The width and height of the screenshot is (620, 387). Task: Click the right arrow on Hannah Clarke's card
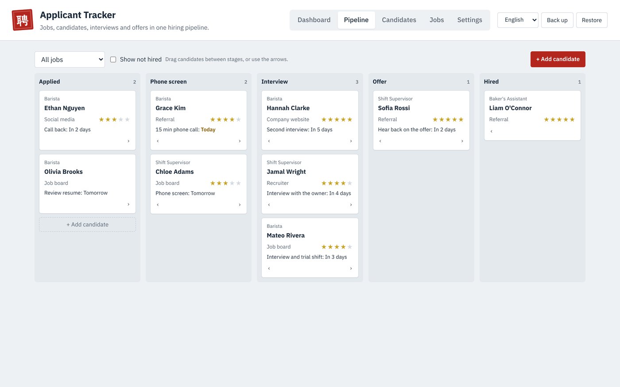(x=351, y=141)
